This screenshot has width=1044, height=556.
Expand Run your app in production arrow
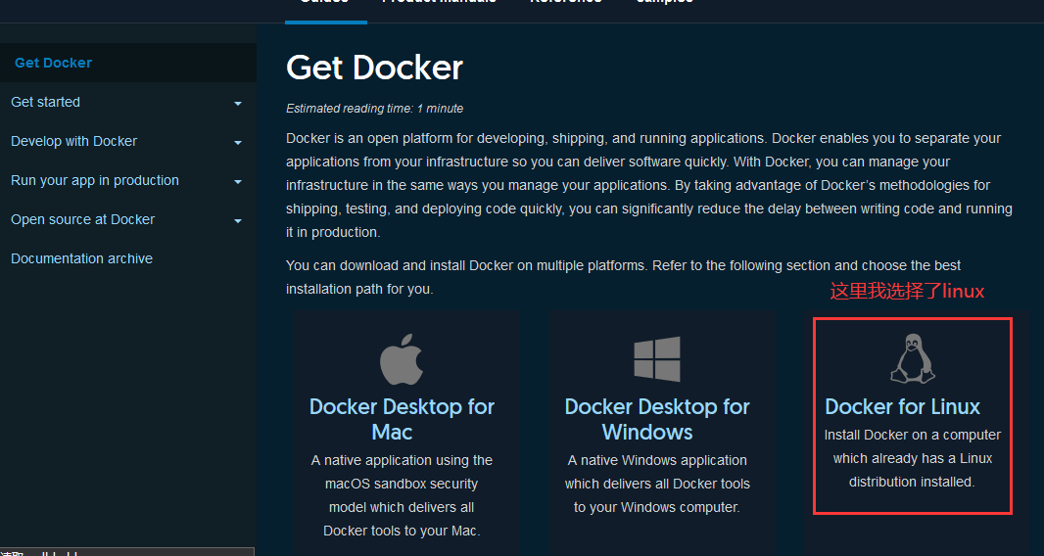pos(238,182)
